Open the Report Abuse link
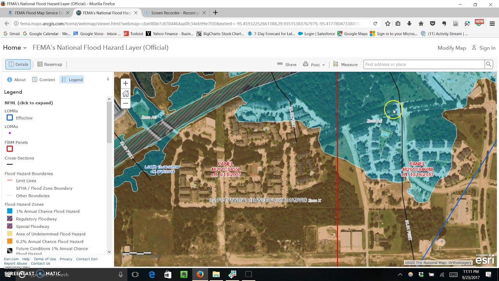 (16, 263)
